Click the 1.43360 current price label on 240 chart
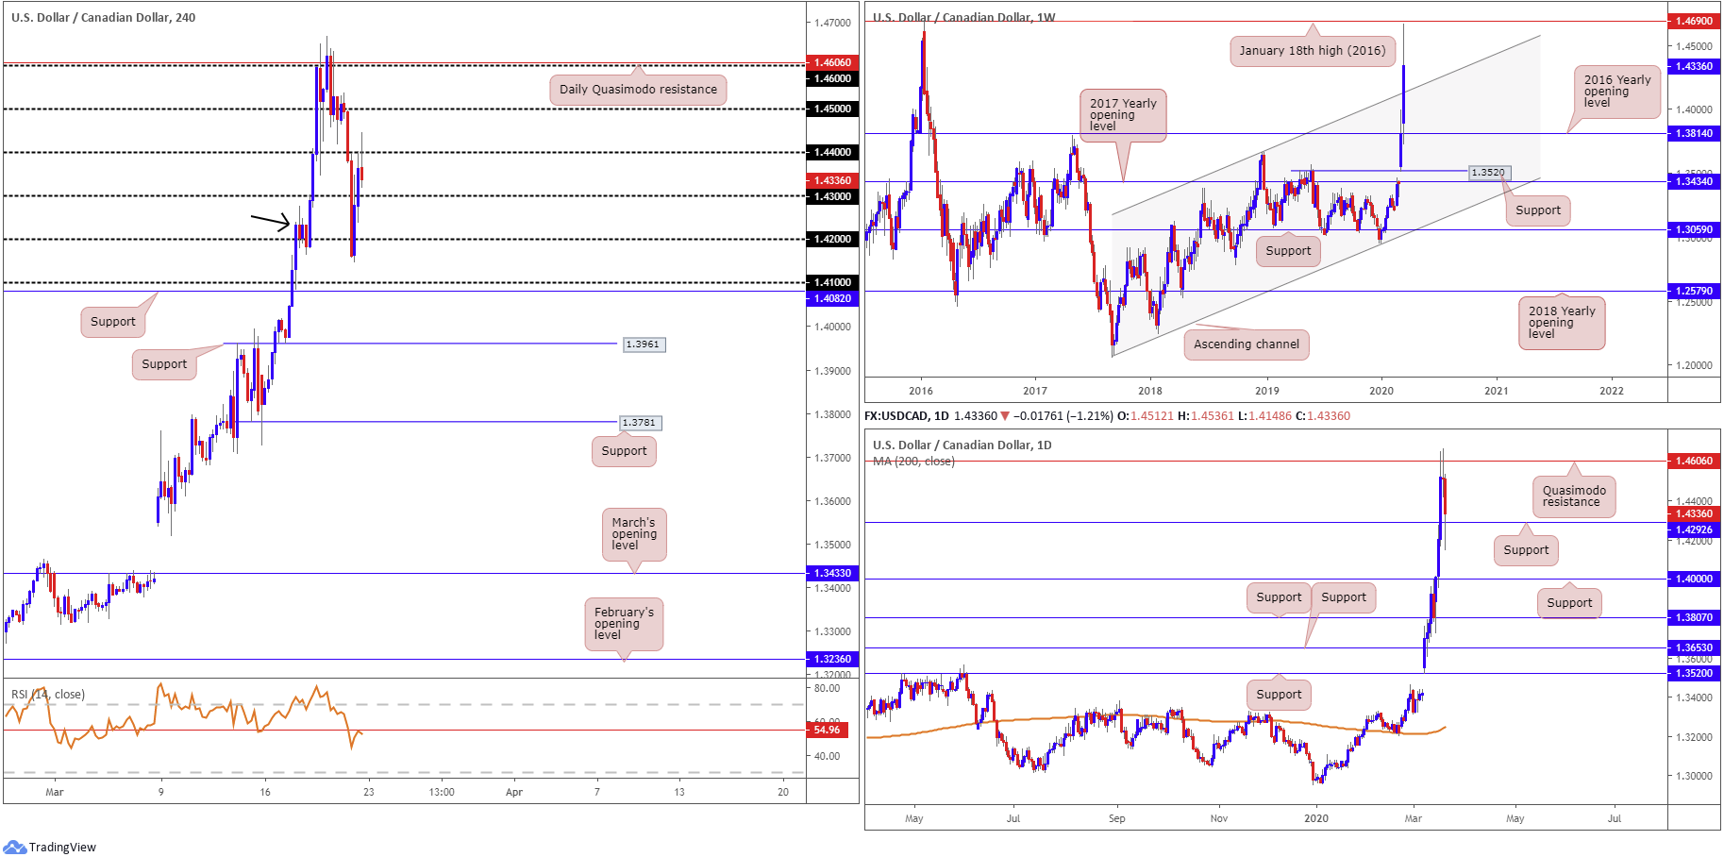The width and height of the screenshot is (1724, 857). click(832, 180)
